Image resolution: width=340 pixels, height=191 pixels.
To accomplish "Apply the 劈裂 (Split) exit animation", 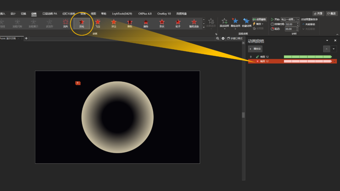I will tap(130, 23).
